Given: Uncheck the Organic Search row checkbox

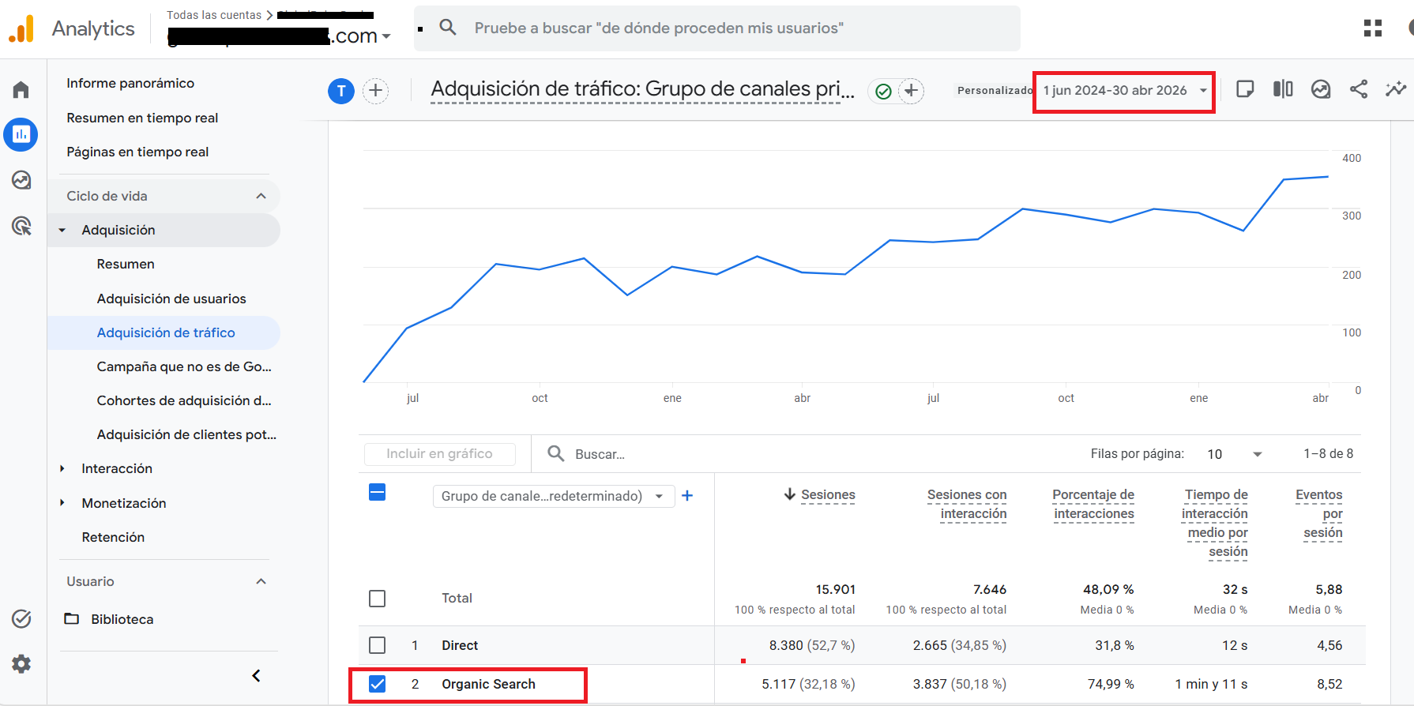Looking at the screenshot, I should point(378,684).
